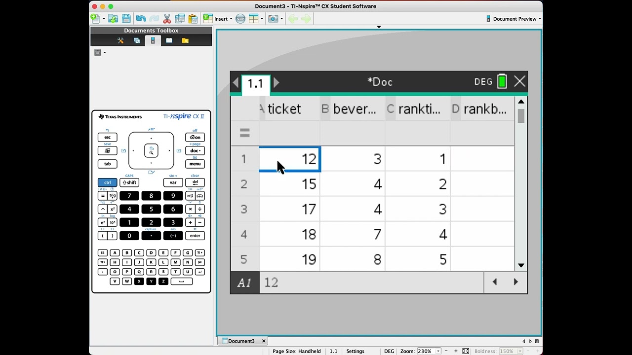632x355 pixels.
Task: Click the Paste clipboard icon
Action: pyautogui.click(x=193, y=19)
